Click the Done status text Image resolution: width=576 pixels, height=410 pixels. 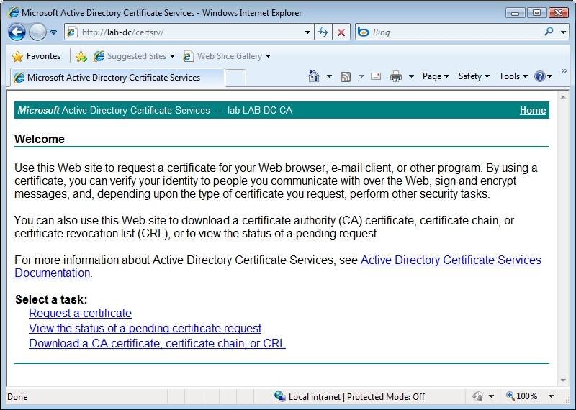point(17,397)
